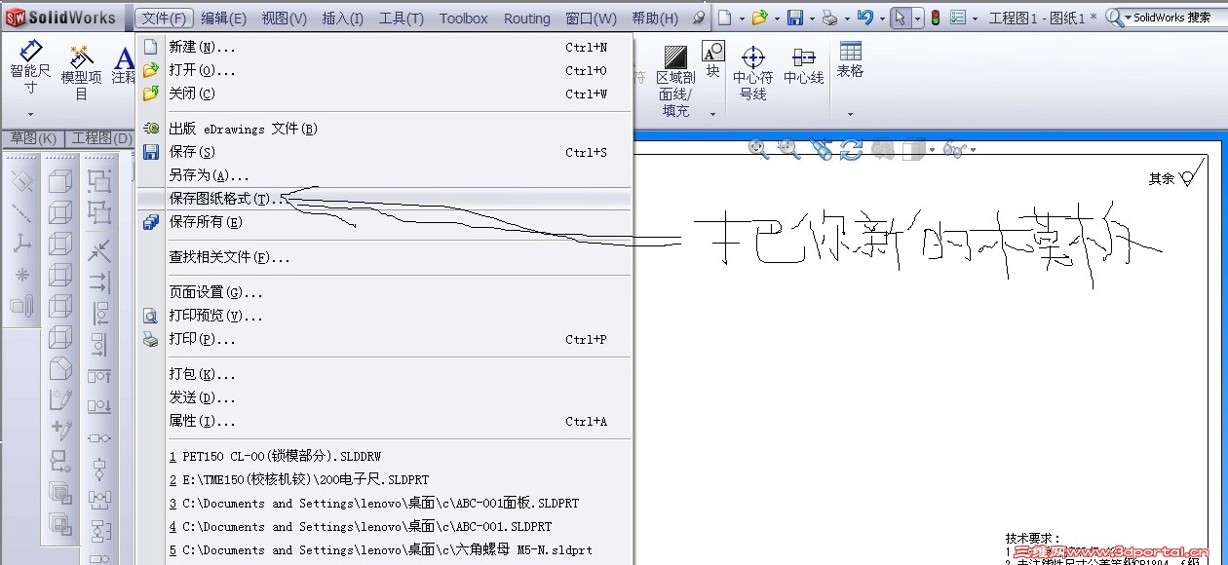This screenshot has width=1228, height=565.
Task: Click the Rebuild traffic light icon
Action: 936,18
